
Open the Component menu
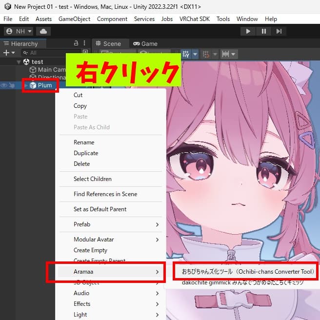click(112, 19)
